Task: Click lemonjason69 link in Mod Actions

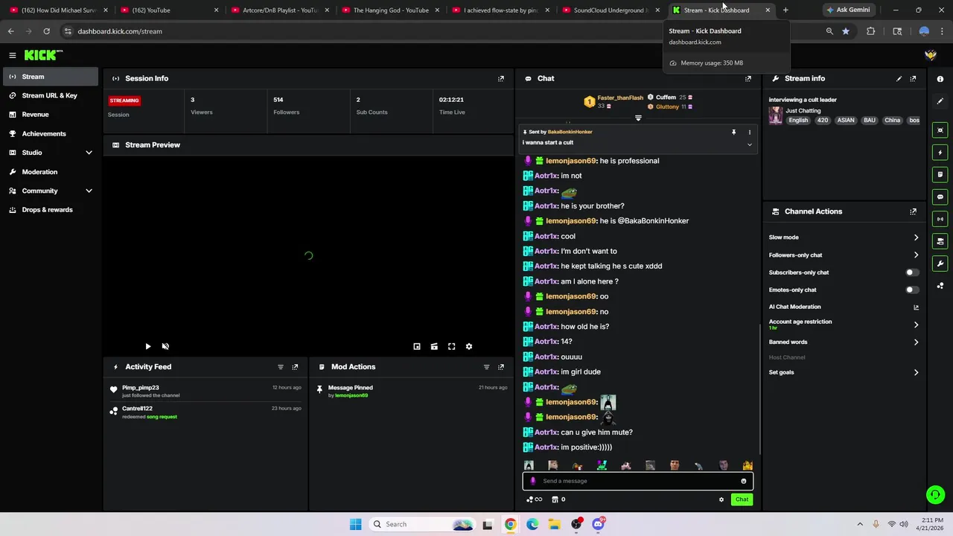Action: click(x=351, y=395)
